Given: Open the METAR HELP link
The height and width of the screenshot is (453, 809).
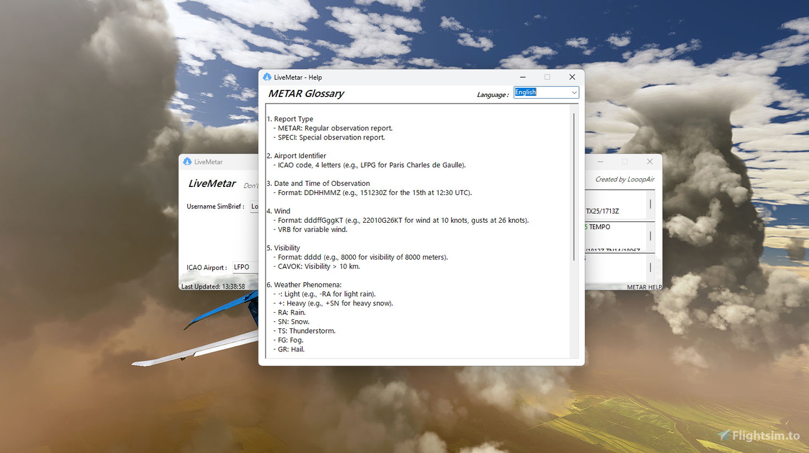Looking at the screenshot, I should (x=644, y=287).
